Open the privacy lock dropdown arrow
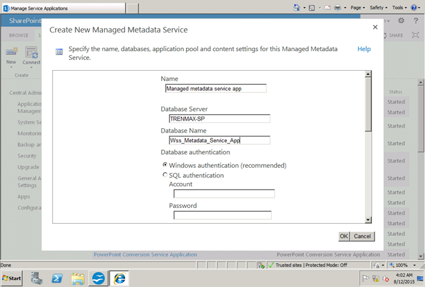 coord(383,265)
